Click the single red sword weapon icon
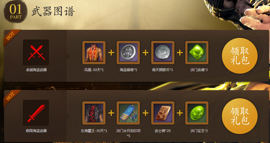 [x=36, y=113]
